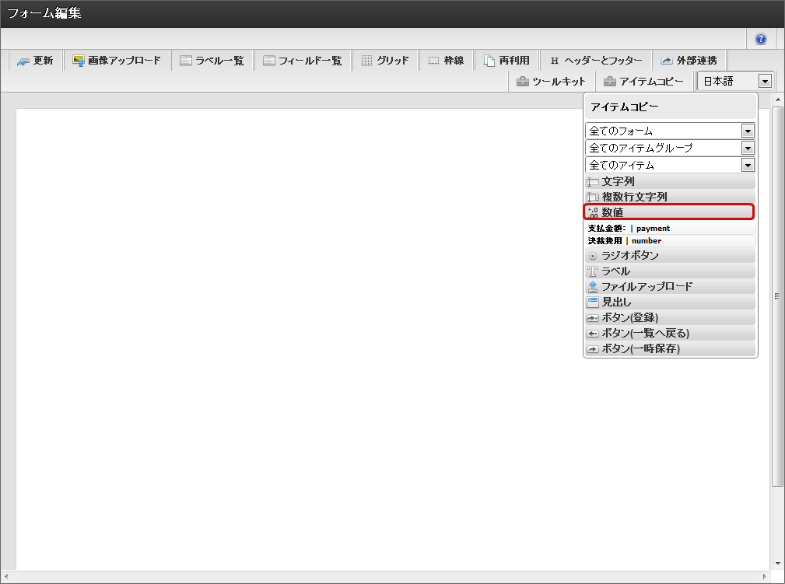Click the dotted grid icon
785x584 pixels.
[x=366, y=61]
